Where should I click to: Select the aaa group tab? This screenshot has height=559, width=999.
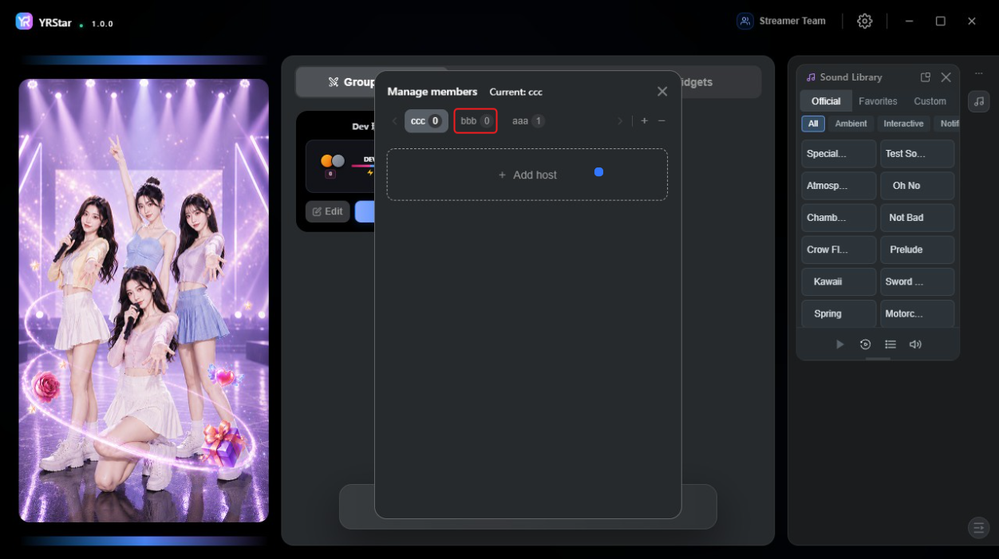coord(527,121)
